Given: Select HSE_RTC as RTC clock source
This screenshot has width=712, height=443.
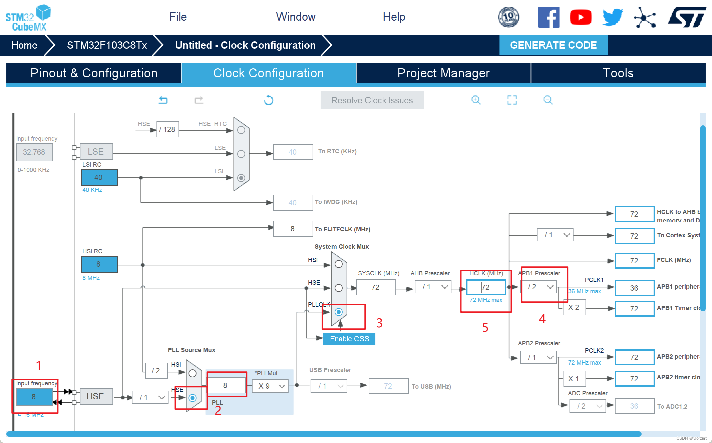Looking at the screenshot, I should click(241, 130).
